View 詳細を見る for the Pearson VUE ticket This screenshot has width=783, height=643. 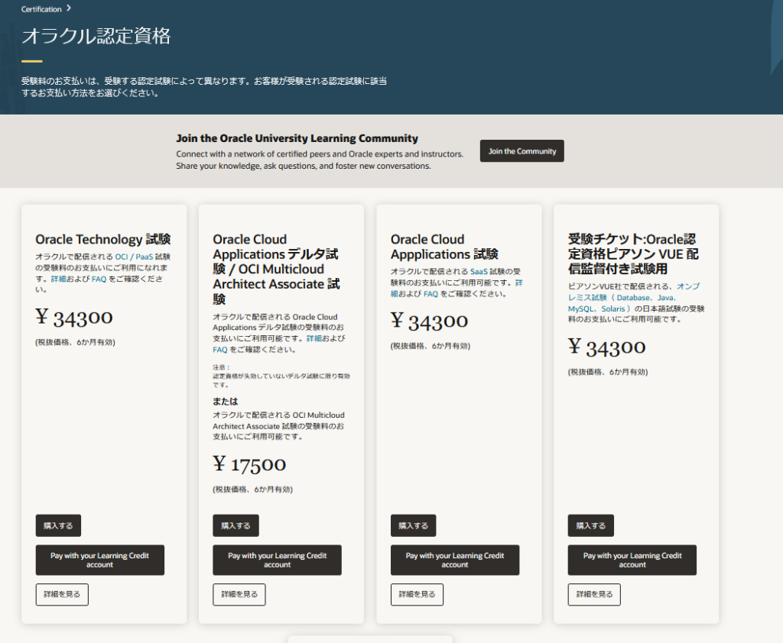(594, 594)
